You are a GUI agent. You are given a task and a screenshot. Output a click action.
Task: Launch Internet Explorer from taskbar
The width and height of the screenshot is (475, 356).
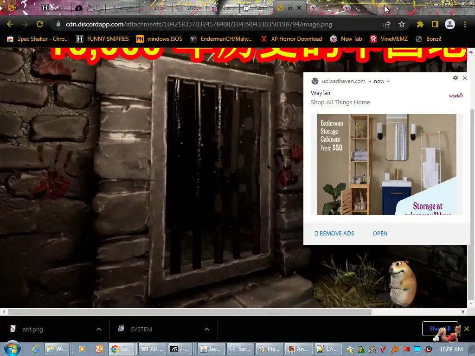coord(35,349)
